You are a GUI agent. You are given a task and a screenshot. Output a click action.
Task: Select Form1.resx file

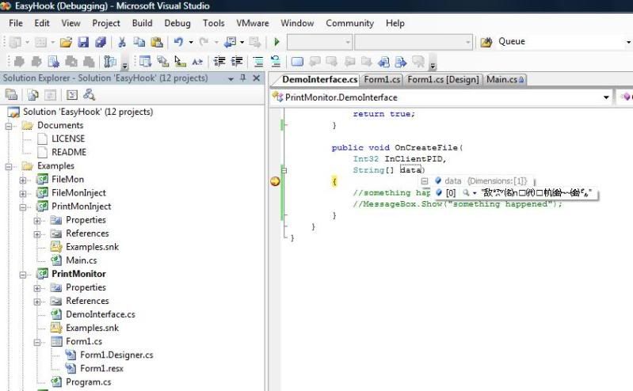[101, 368]
